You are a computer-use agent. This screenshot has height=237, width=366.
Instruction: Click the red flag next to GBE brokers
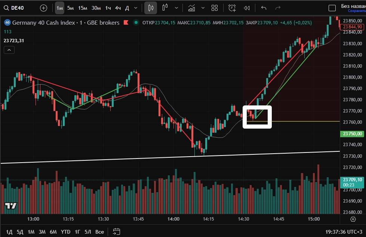[126, 23]
